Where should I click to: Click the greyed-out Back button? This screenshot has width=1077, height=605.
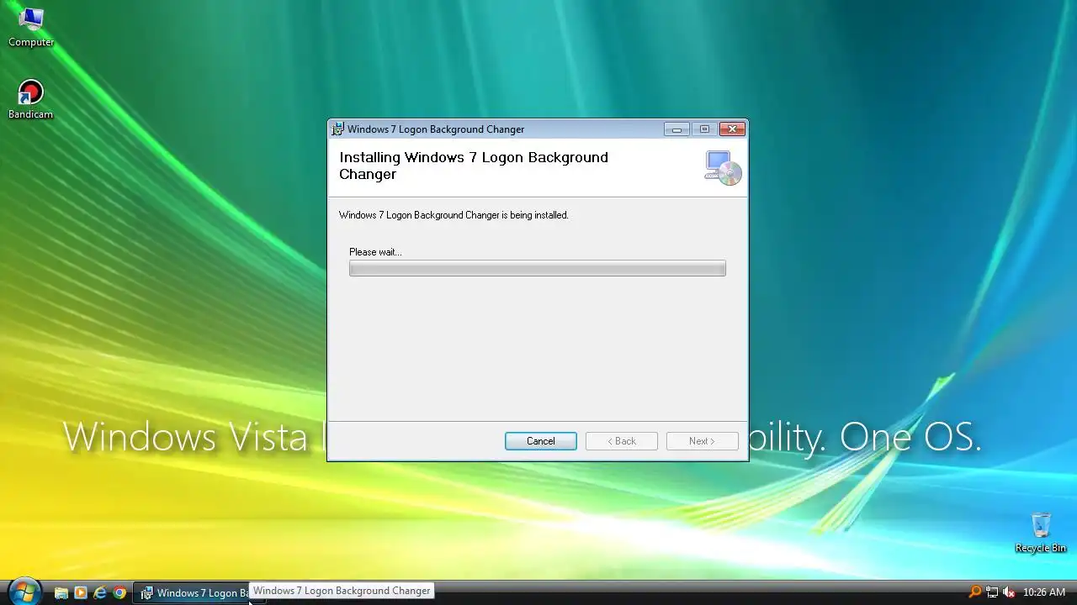pyautogui.click(x=621, y=441)
